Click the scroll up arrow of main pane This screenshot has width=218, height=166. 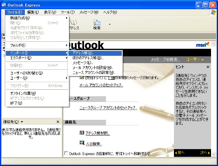[214, 44]
